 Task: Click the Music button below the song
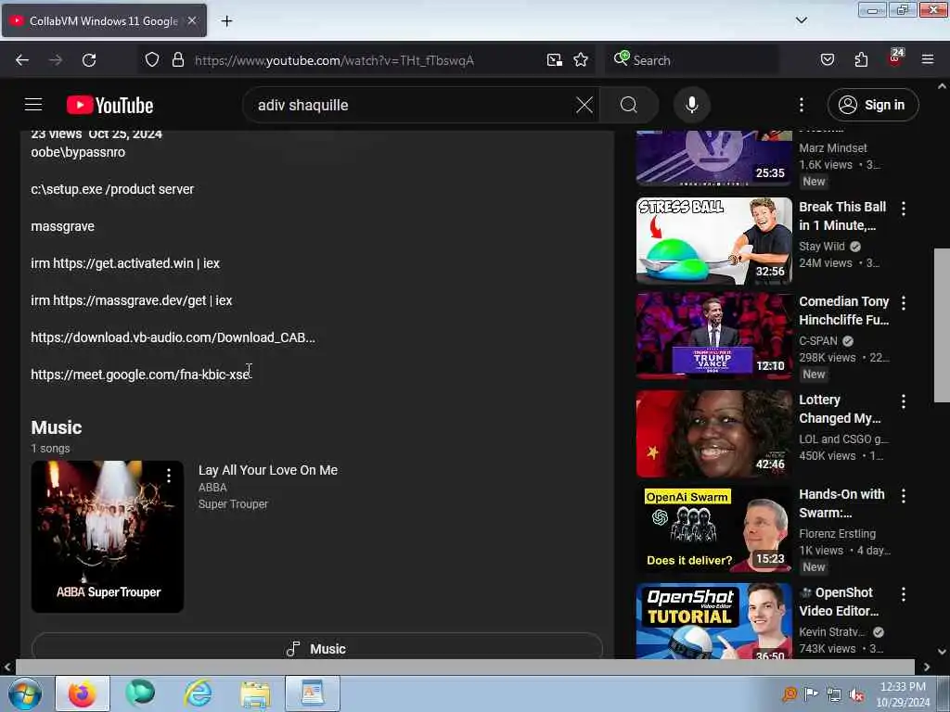[x=317, y=646]
